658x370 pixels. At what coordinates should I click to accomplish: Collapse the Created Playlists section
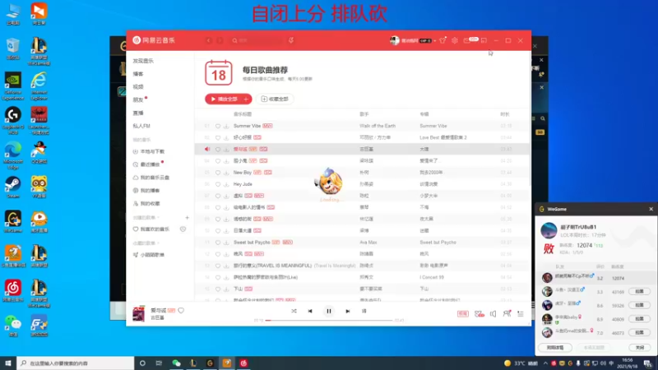[x=146, y=218]
